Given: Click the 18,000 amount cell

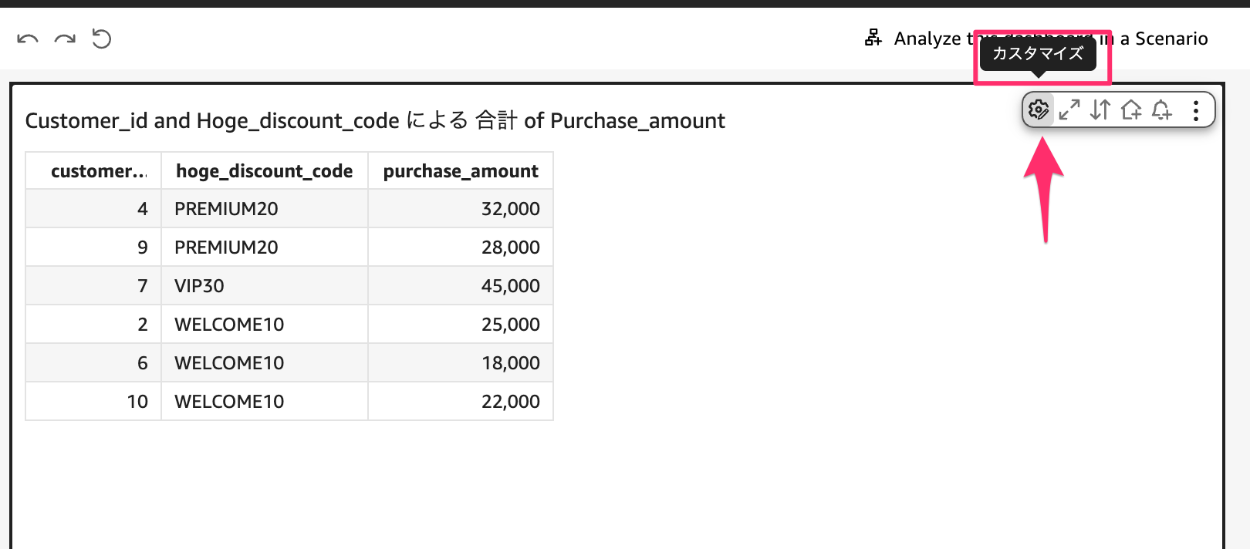Looking at the screenshot, I should [461, 363].
